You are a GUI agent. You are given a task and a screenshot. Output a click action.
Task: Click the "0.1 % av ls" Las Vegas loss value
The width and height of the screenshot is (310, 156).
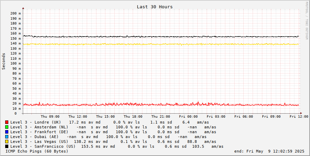click(x=134, y=142)
